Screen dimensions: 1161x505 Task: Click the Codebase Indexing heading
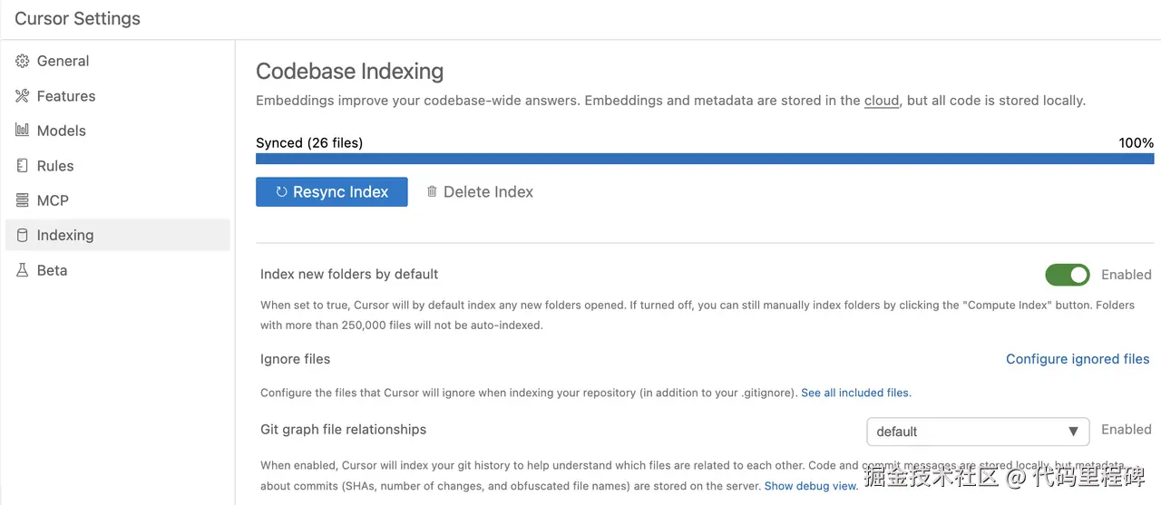point(350,71)
